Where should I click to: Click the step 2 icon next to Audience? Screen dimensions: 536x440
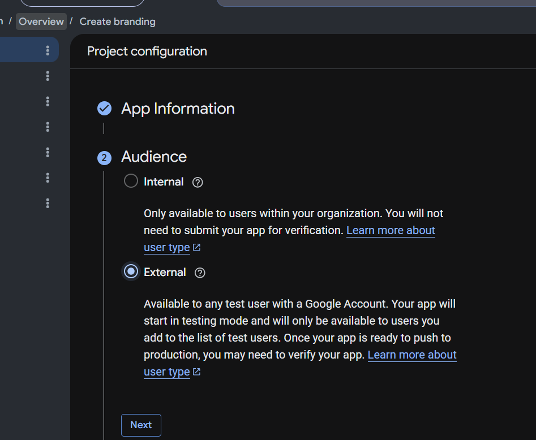[x=104, y=158]
